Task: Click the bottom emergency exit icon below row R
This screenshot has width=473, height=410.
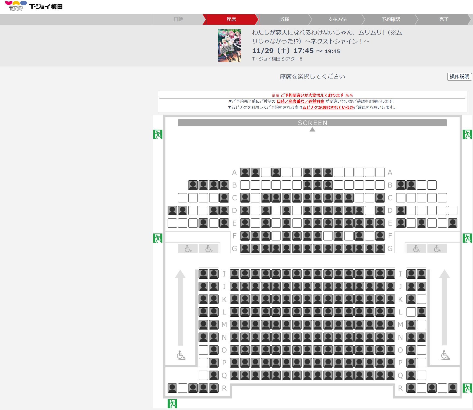Action: [x=172, y=404]
